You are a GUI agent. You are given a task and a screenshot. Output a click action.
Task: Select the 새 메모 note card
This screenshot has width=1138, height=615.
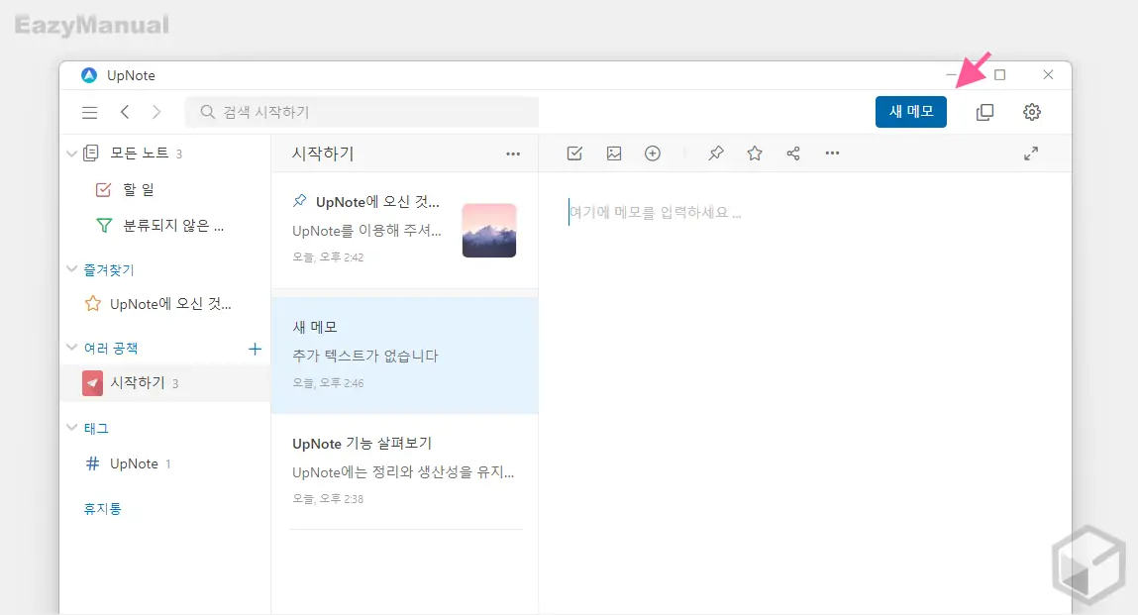pos(405,356)
